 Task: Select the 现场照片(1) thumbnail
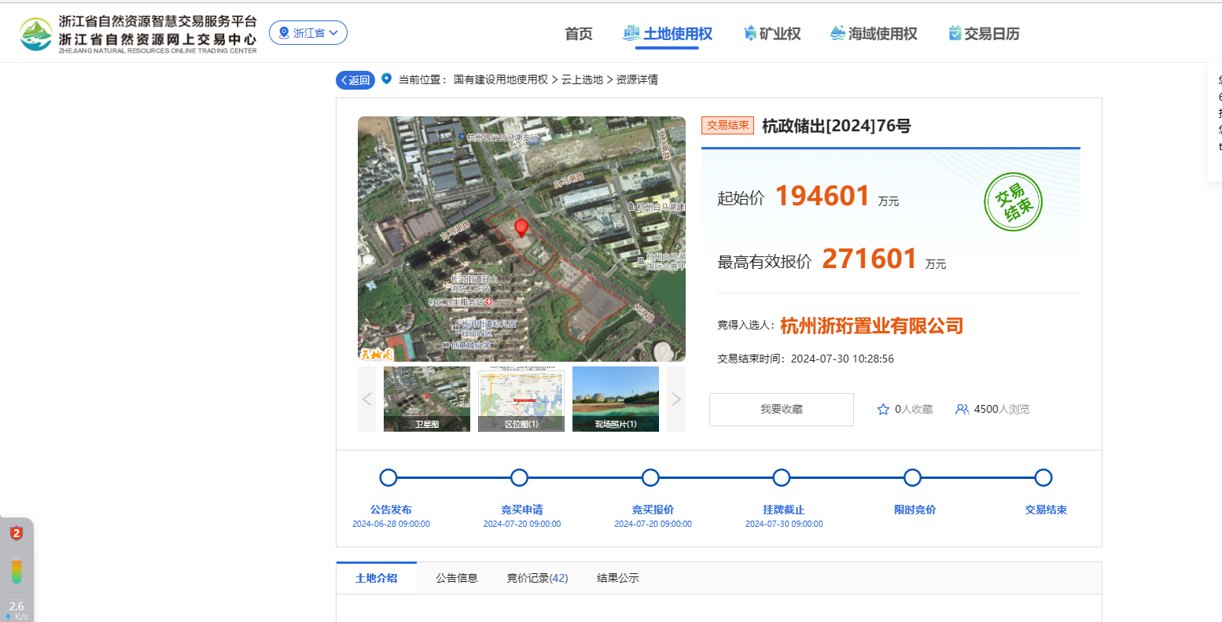[616, 399]
